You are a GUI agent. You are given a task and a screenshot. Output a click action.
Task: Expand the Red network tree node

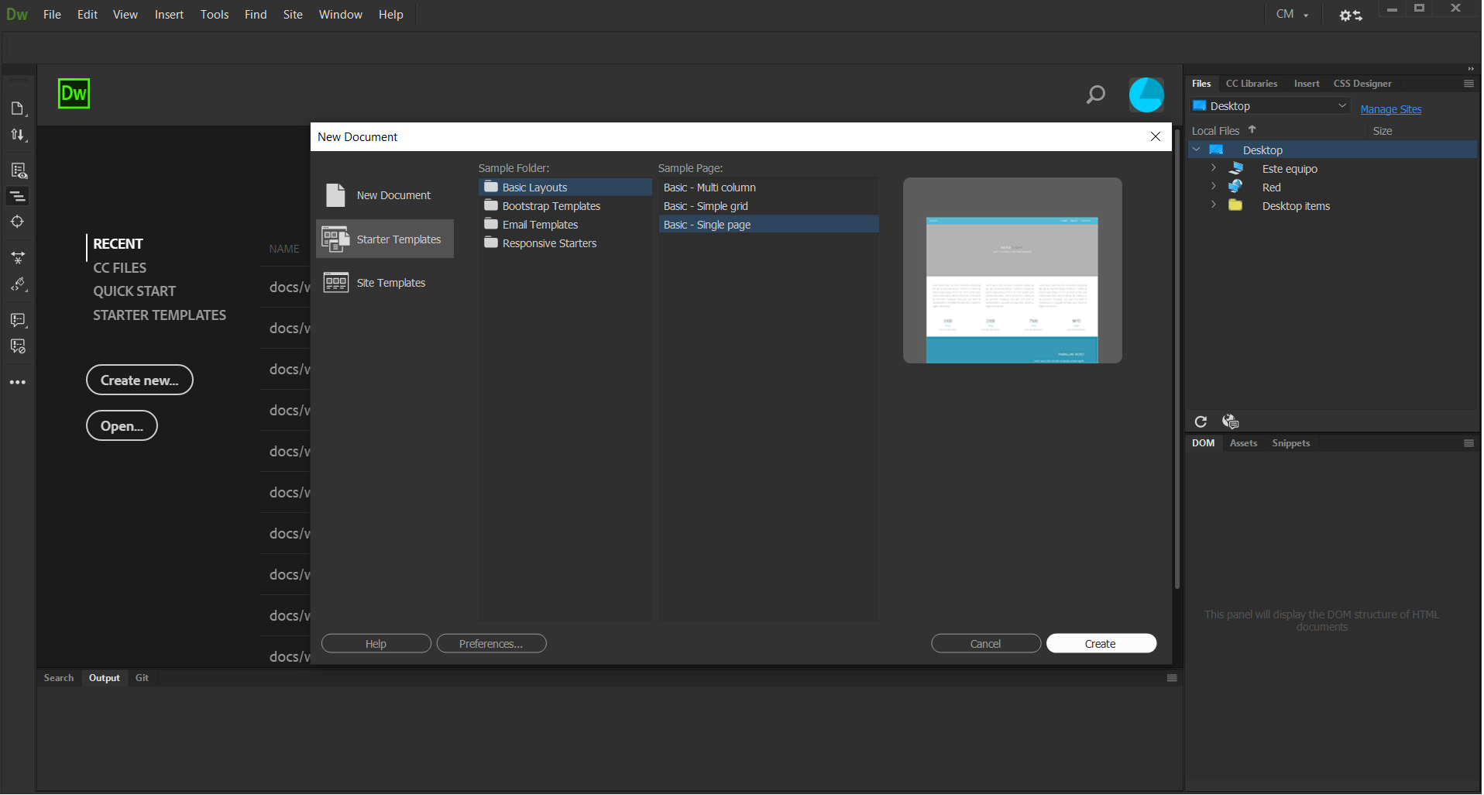[1214, 187]
